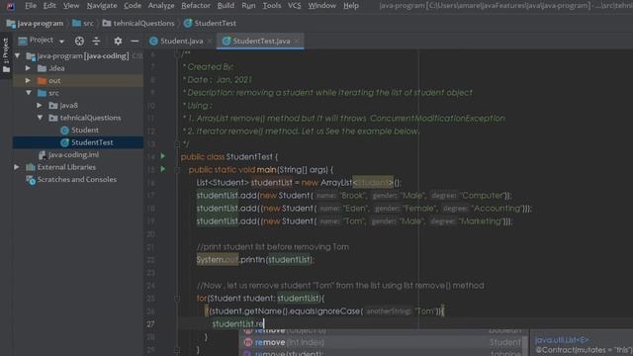This screenshot has width=633, height=356.
Task: Open the Analyze menu
Action: point(161,6)
